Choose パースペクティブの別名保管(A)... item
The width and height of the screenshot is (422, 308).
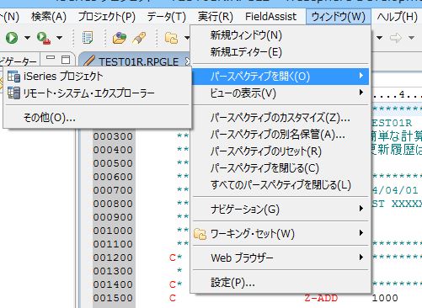(x=280, y=135)
